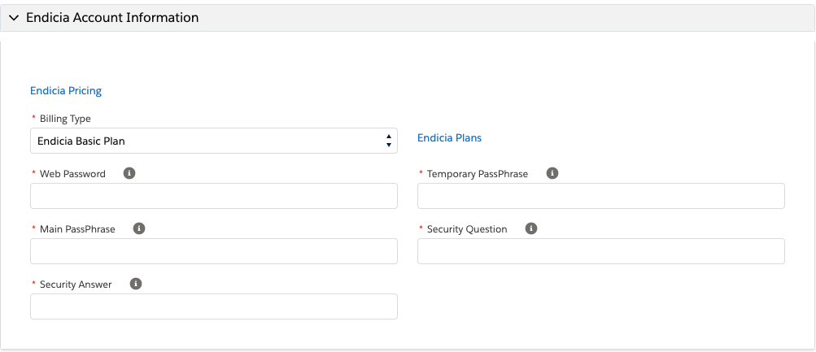Show info tooltip for Main PassPhrase
This screenshot has width=816, height=352.
pyautogui.click(x=139, y=228)
